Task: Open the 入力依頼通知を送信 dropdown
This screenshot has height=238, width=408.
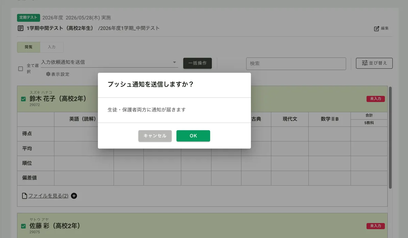Action: click(x=109, y=62)
